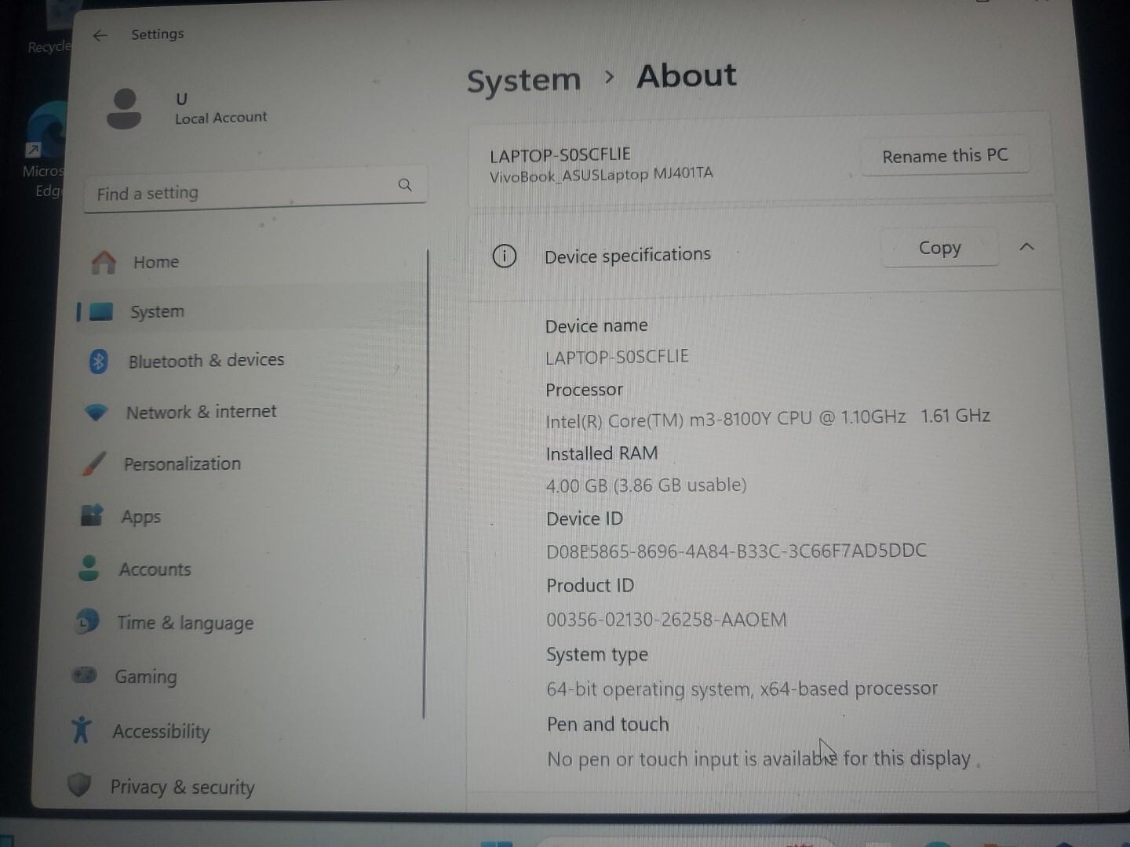Select Privacy & security shield icon
Image resolution: width=1130 pixels, height=847 pixels.
(x=79, y=784)
